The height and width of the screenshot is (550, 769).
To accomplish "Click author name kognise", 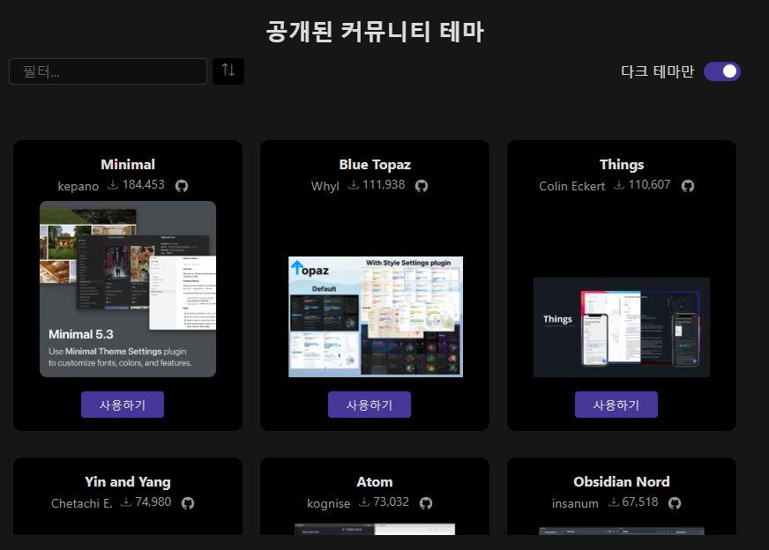I will coord(329,503).
